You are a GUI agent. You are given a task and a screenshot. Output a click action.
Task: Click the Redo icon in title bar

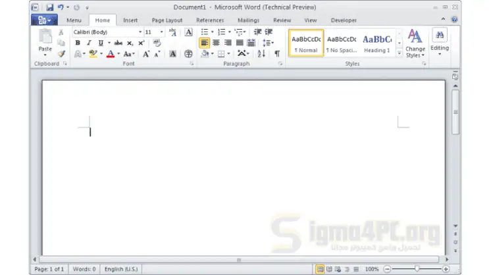tap(77, 7)
